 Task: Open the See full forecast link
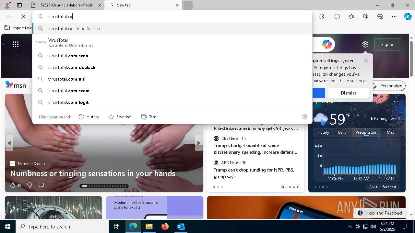coord(383,187)
